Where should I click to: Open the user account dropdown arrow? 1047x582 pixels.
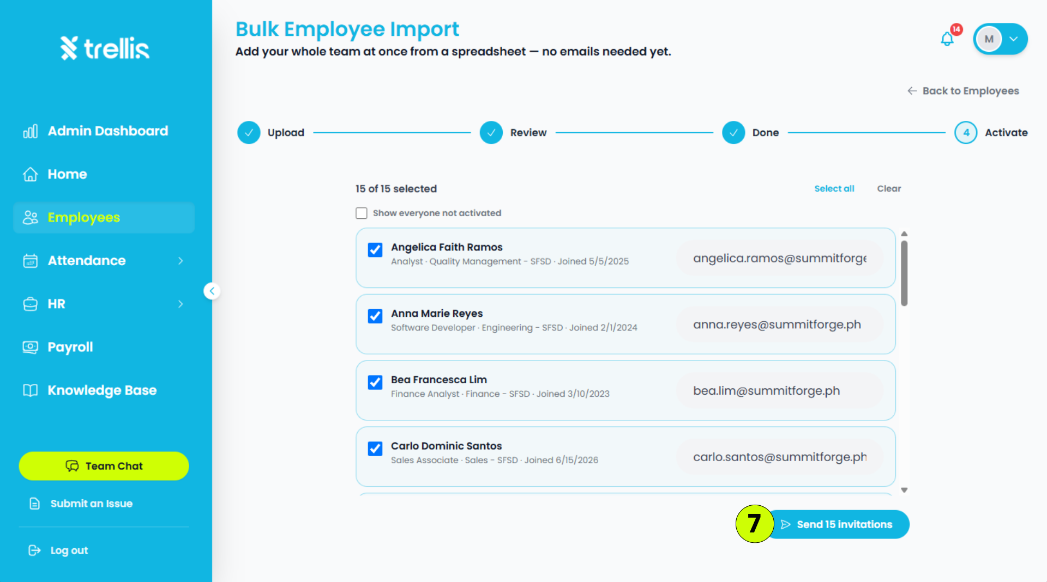point(1014,39)
